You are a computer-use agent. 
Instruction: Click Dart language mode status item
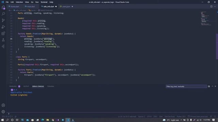click(x=161, y=117)
